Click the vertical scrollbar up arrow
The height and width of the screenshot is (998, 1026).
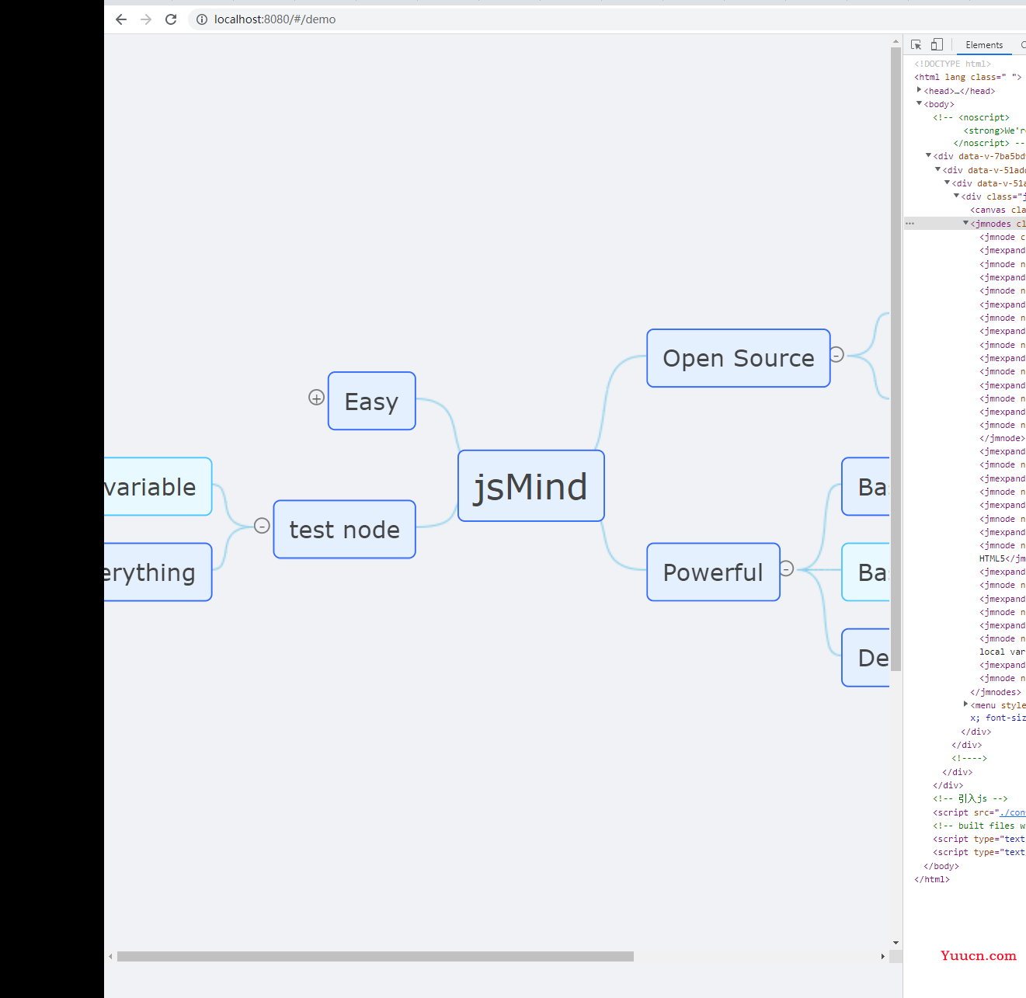coord(896,40)
